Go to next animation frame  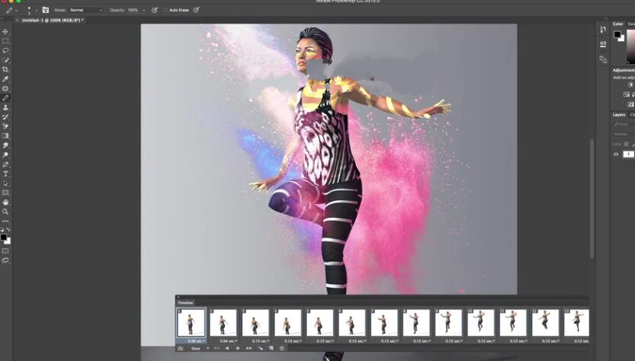click(249, 348)
